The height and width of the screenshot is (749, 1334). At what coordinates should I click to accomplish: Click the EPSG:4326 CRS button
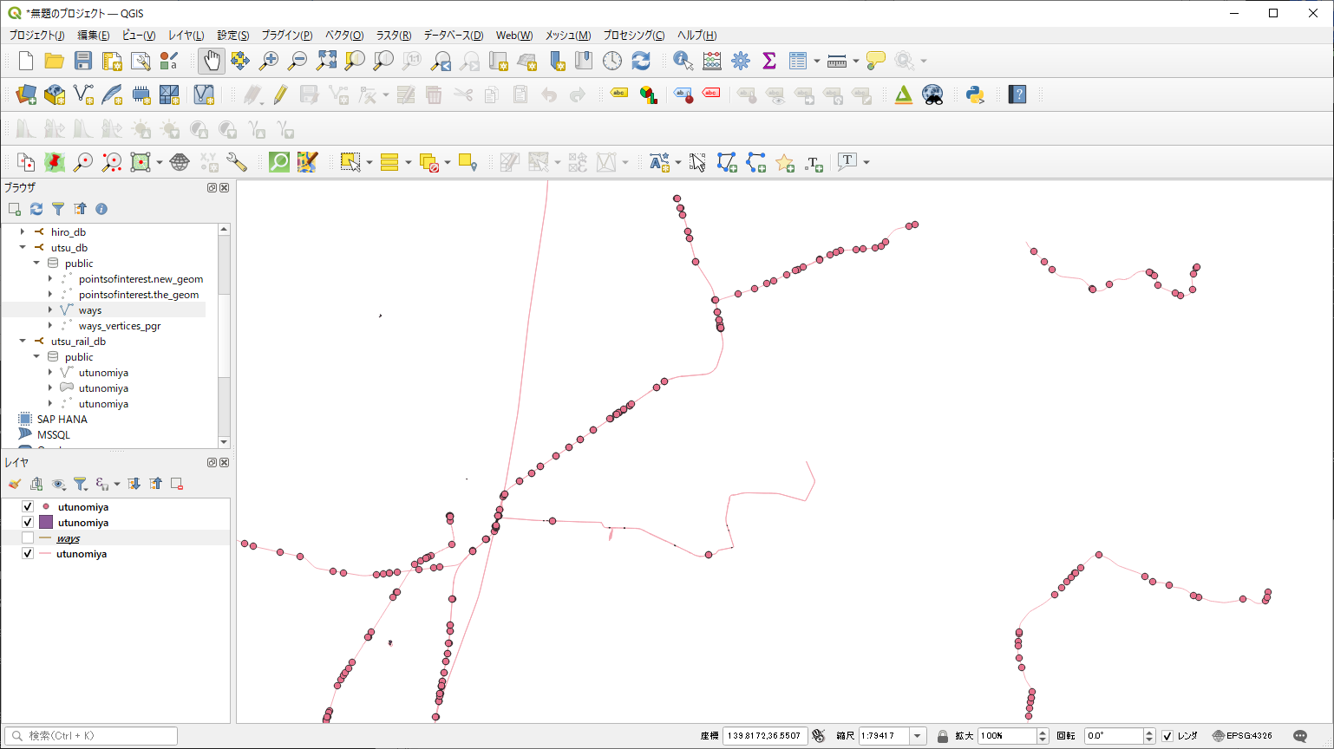(x=1242, y=736)
